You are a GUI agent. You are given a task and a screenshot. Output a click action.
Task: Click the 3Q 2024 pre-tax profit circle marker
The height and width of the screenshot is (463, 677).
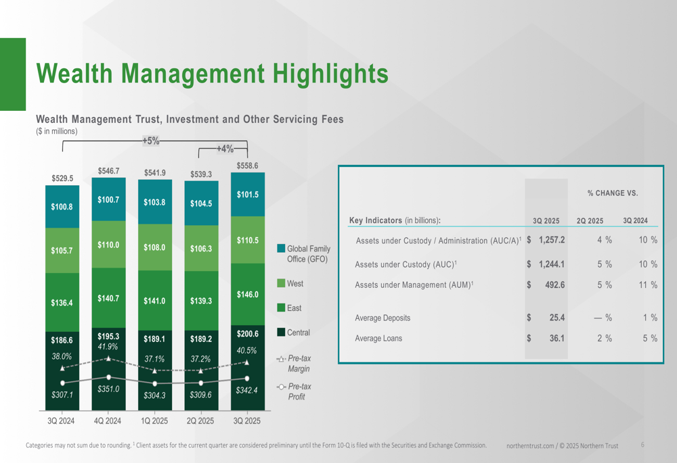tap(62, 383)
